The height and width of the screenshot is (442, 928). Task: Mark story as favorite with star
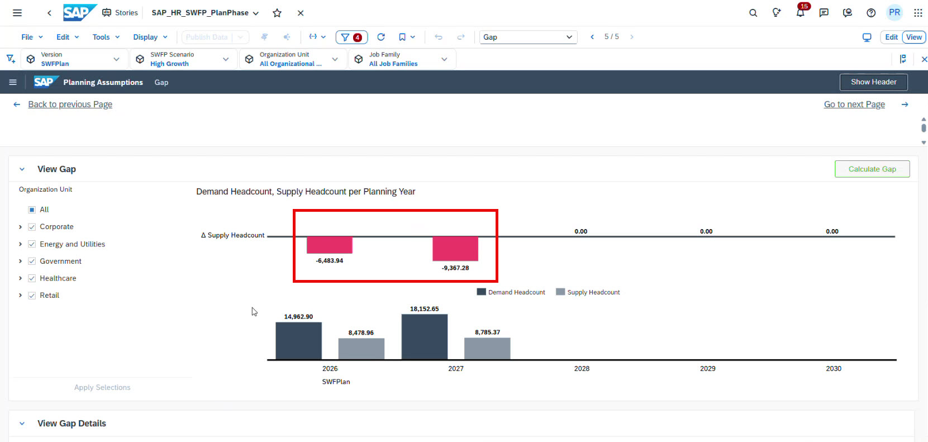click(x=277, y=13)
